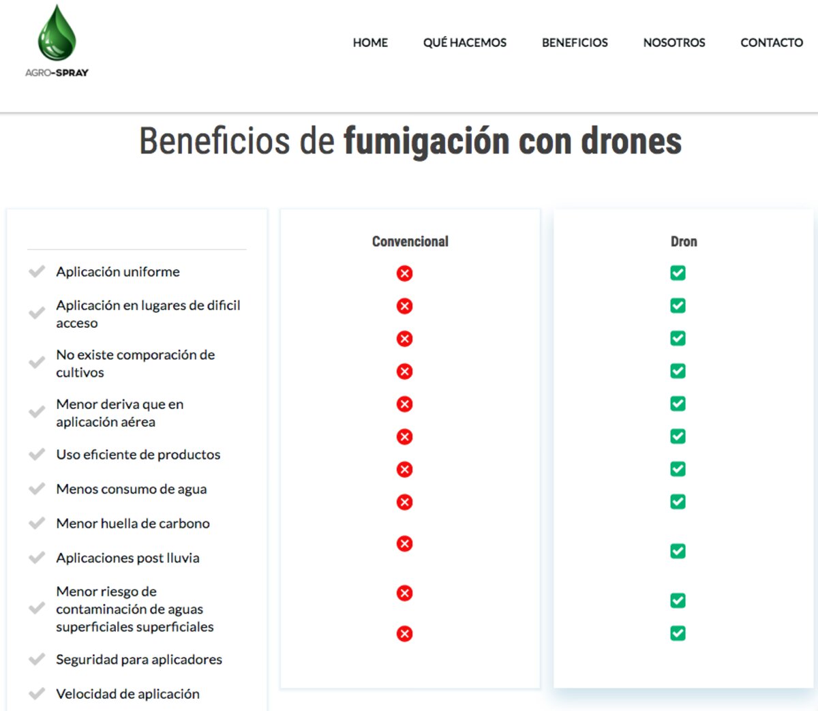Click the checkmark icon beside Menor huella de carbono
818x711 pixels.
(37, 524)
